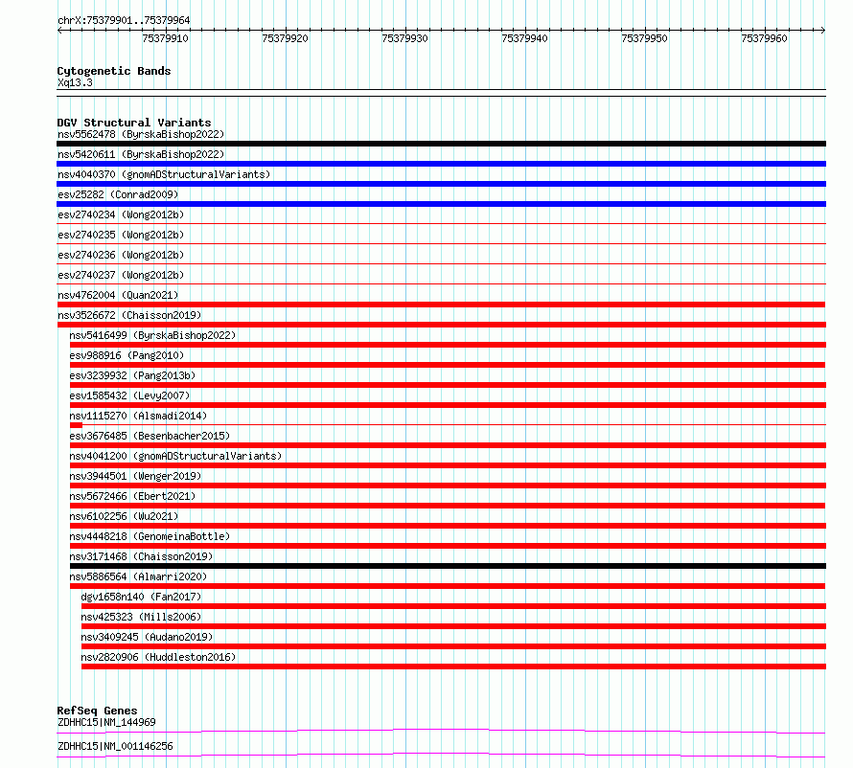The height and width of the screenshot is (768, 853).
Task: Open gene ZDHHC15|NM_001146256
Action: pos(115,746)
